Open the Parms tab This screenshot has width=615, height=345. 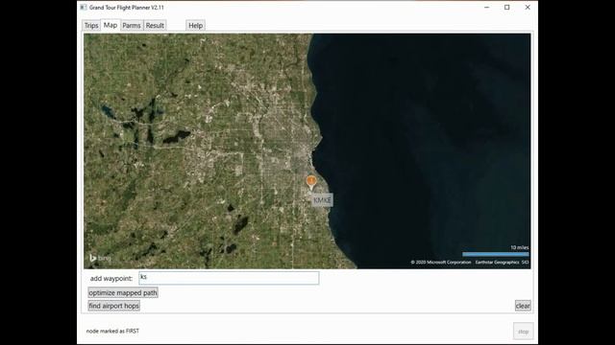[132, 26]
